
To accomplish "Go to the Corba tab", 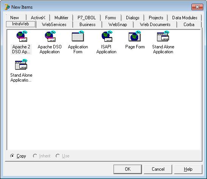I will pos(189,25).
